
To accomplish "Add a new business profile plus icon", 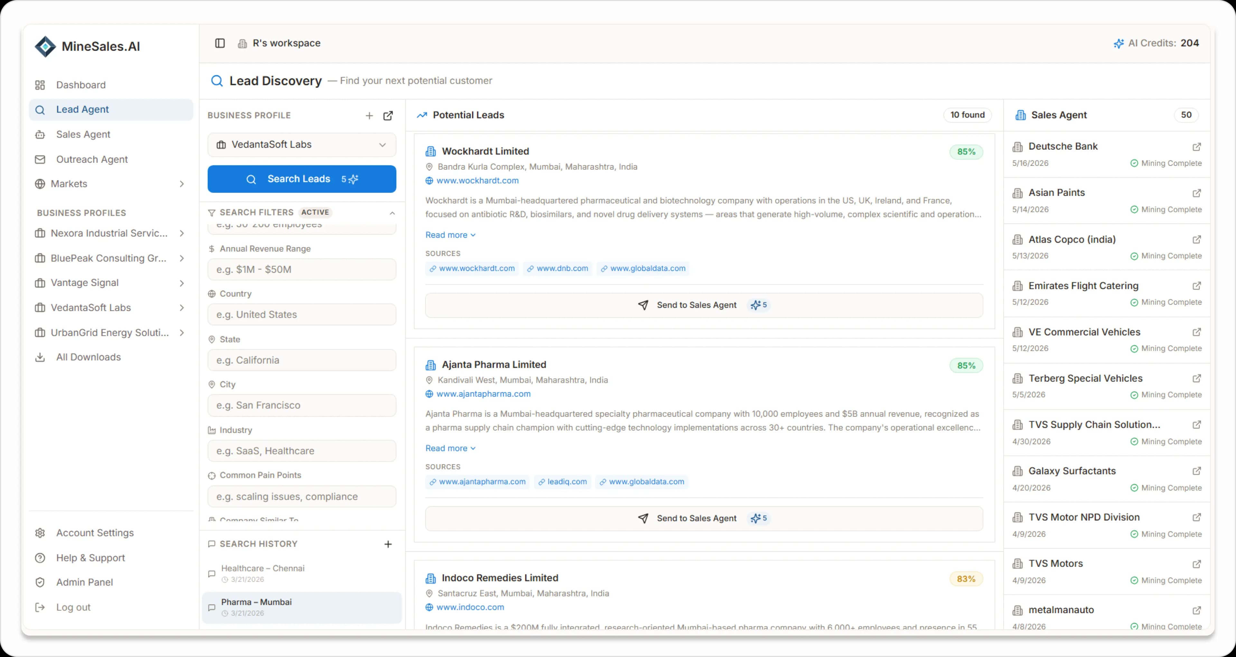I will pyautogui.click(x=369, y=116).
